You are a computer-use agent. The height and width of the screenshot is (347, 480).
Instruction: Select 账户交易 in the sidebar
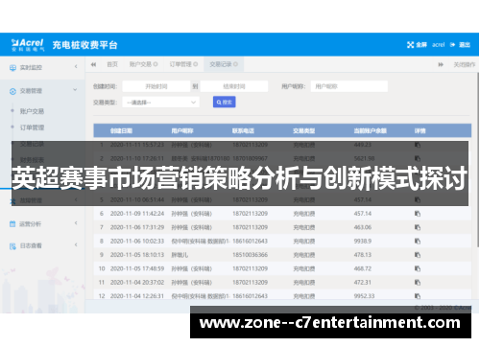point(32,111)
